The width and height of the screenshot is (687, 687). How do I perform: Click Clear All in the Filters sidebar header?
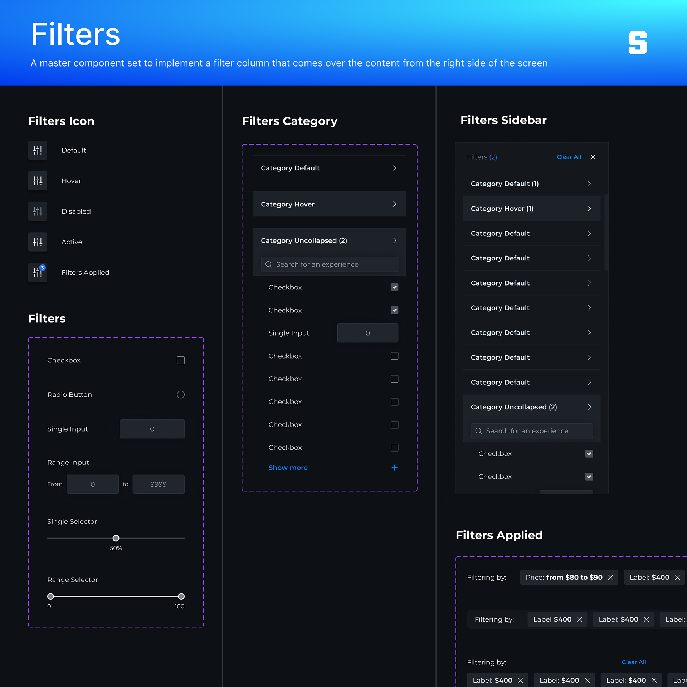(x=569, y=157)
